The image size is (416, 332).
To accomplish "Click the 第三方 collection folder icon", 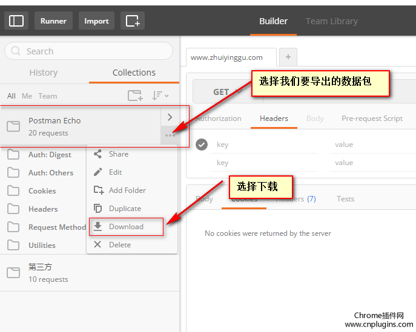I will pos(13,273).
